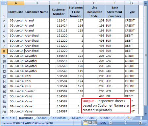This screenshot has height=126, width=148.
Task: Select cell F16 YEN
Action: [x=115, y=91]
